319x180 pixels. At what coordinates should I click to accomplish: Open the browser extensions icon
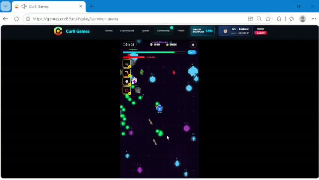point(279,19)
